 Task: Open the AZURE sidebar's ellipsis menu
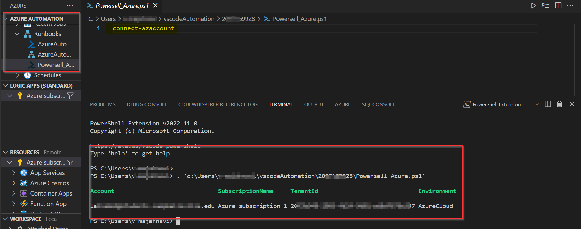70,6
